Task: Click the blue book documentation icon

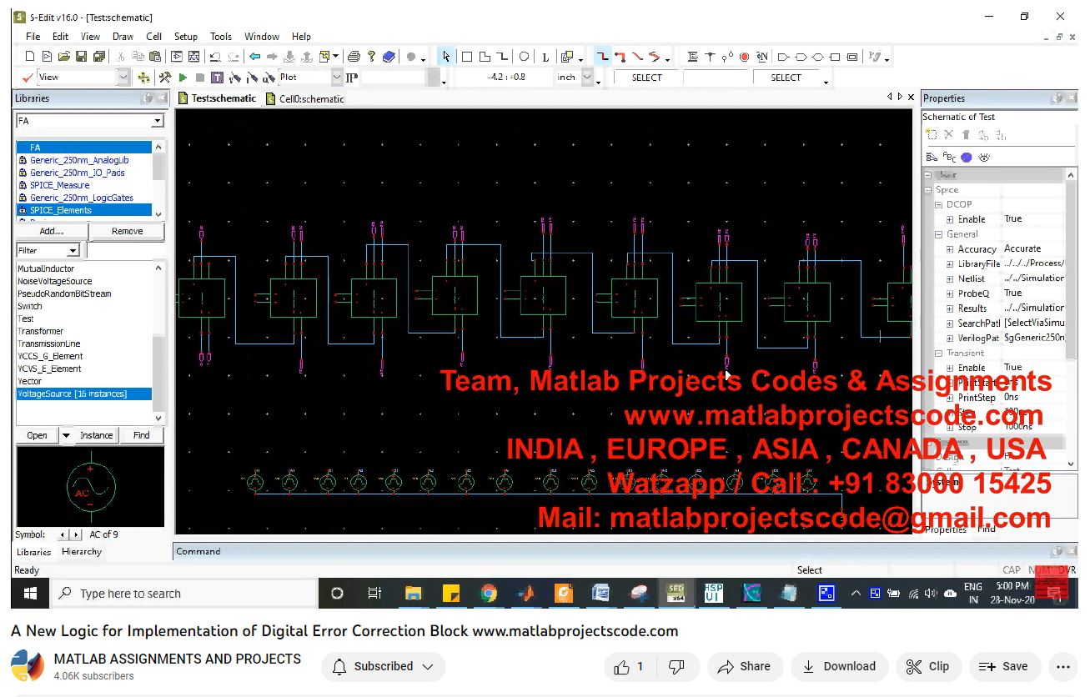Action: click(389, 57)
